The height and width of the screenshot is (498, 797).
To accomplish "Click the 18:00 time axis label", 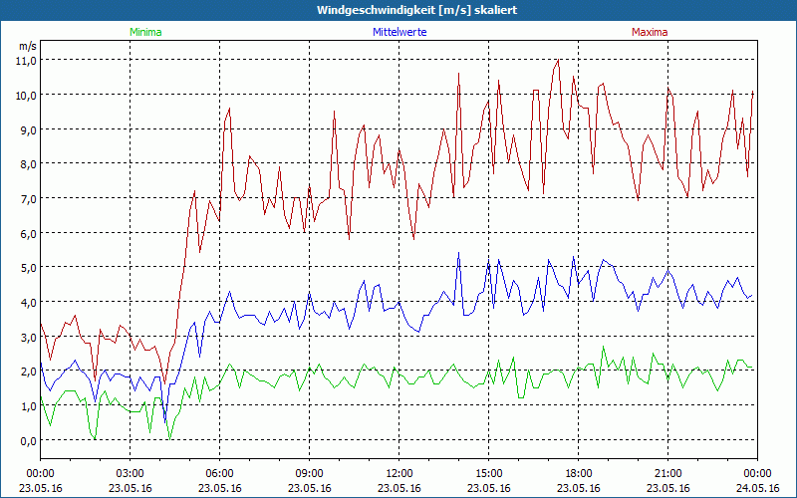I will [x=579, y=474].
